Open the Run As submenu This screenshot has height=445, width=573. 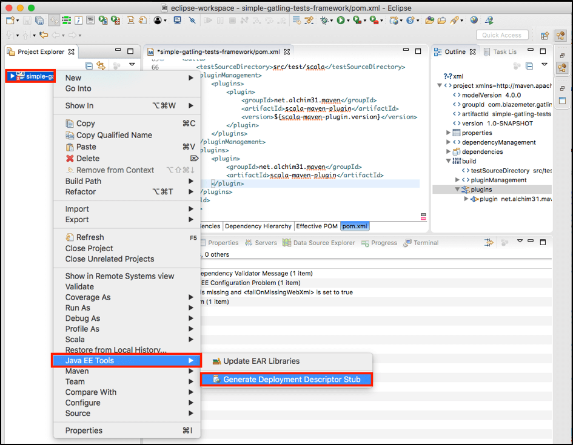click(127, 308)
